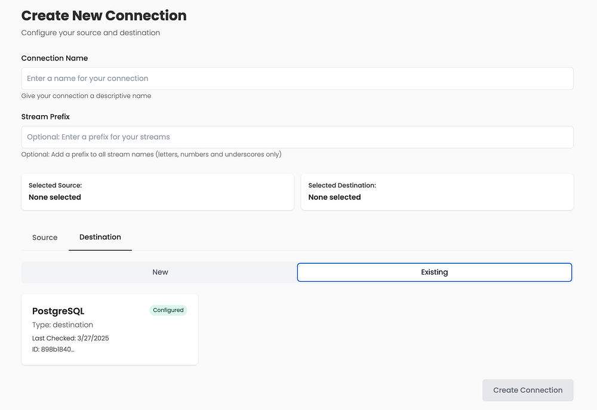597x410 pixels.
Task: Choose the New destination option
Action: [x=160, y=272]
